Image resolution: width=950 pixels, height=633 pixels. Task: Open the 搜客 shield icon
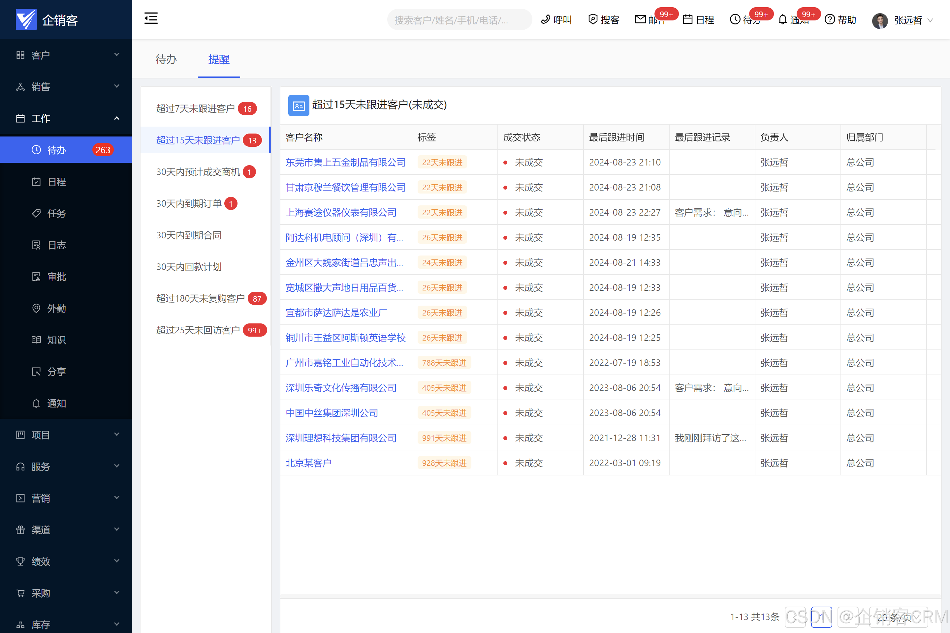tap(592, 19)
